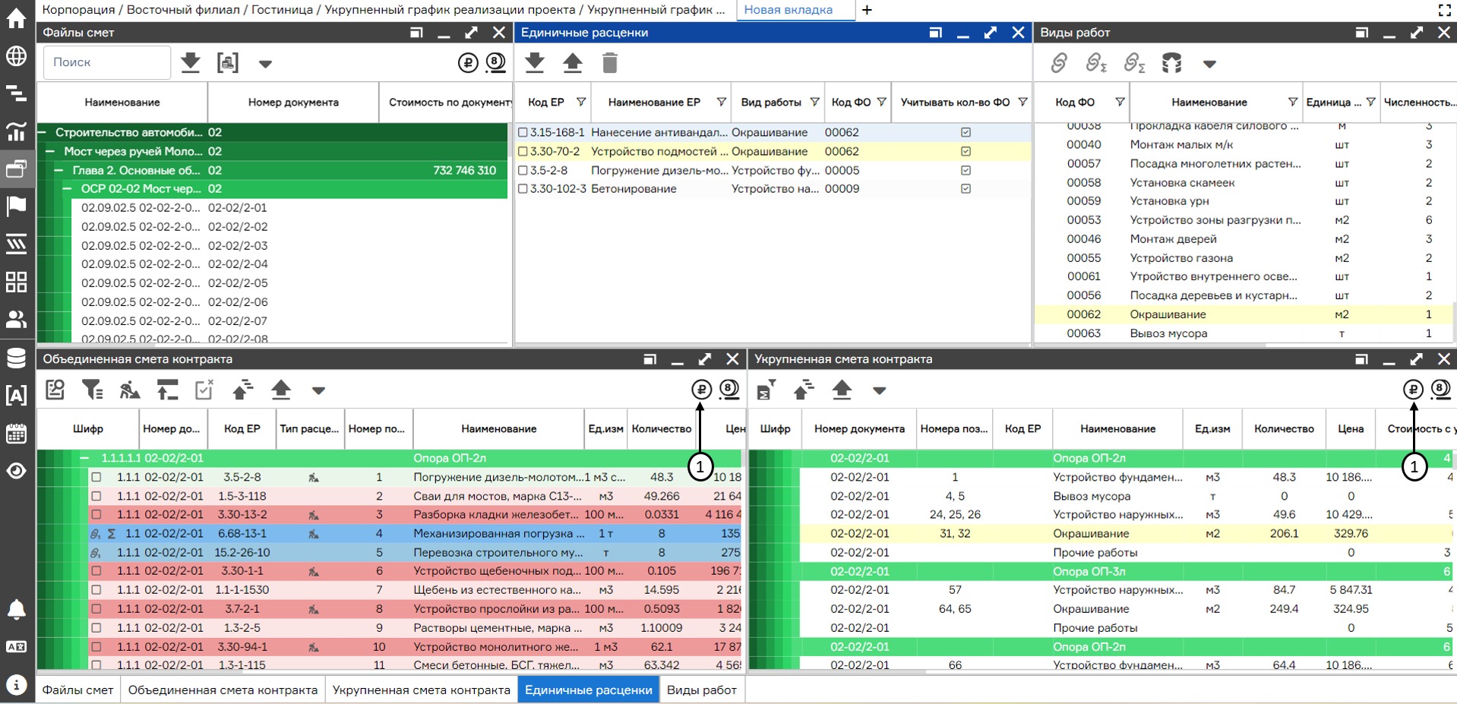
Task: Sort by Номер документа header in Файлы смет
Action: [293, 102]
